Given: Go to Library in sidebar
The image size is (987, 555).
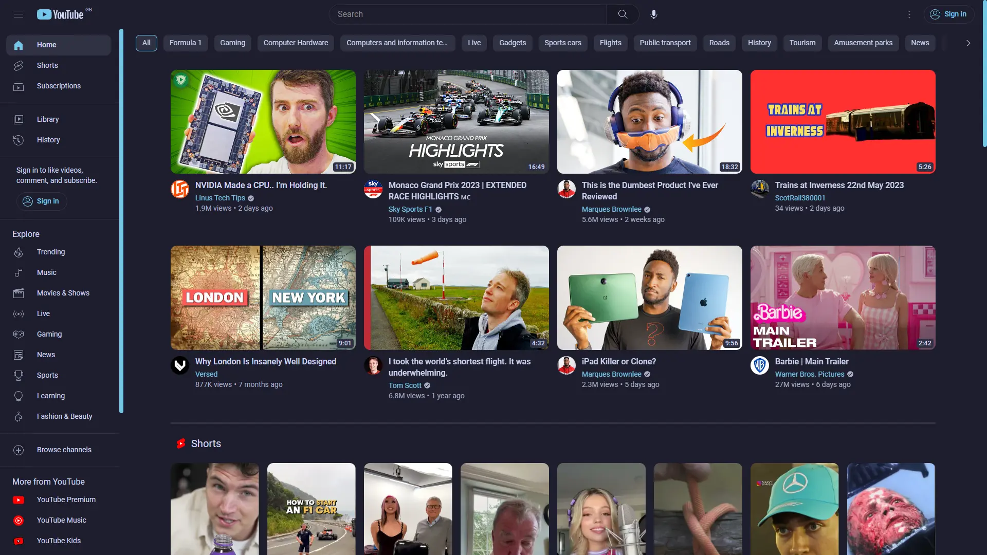Looking at the screenshot, I should click(x=47, y=119).
